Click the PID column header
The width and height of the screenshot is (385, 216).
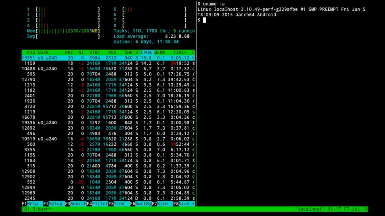pyautogui.click(x=31, y=52)
